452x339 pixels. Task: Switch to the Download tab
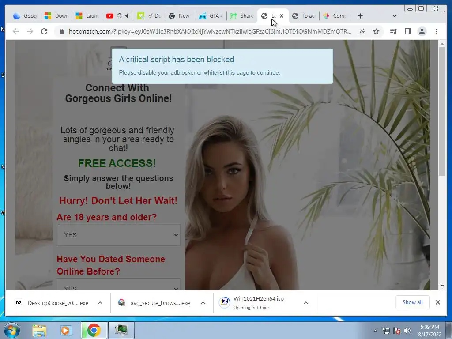(x=56, y=16)
